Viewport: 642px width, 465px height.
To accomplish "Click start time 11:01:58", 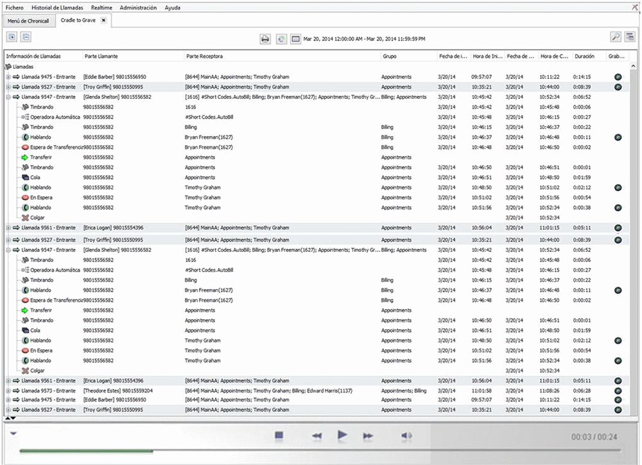I will click(x=481, y=391).
